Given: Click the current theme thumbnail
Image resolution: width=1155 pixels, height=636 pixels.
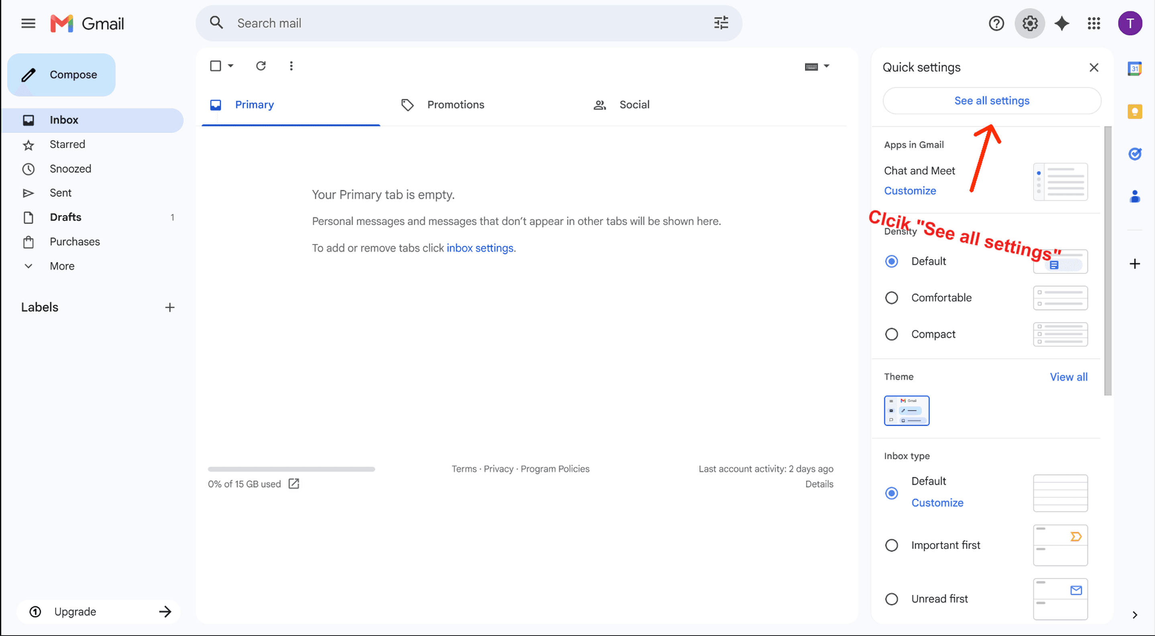Looking at the screenshot, I should click(x=906, y=410).
